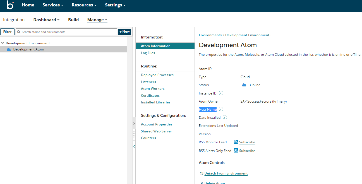Open Log Files section
The height and width of the screenshot is (184, 362).
pos(148,53)
